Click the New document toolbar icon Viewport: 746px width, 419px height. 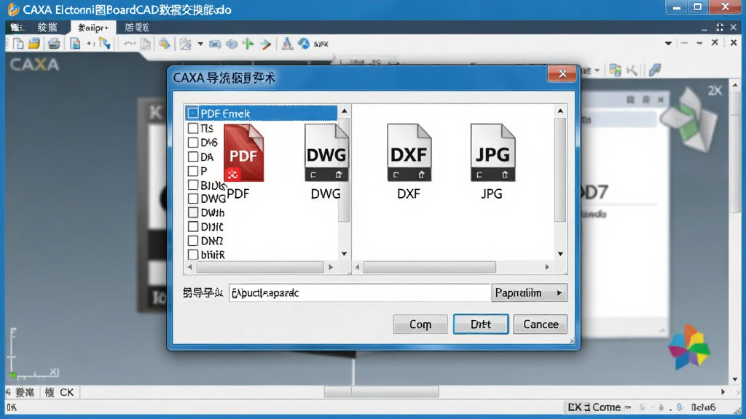18,44
